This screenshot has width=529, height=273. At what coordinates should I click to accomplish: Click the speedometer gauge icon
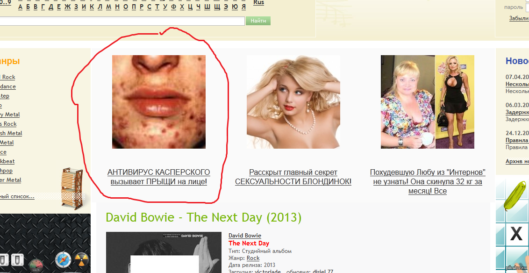click(x=36, y=266)
